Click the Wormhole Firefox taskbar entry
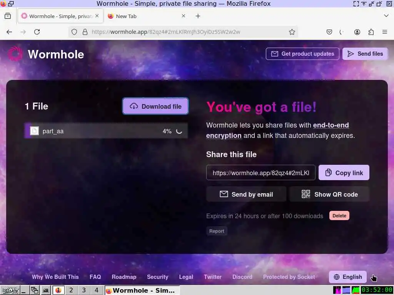Viewport: 394px width, 295px height. point(142,290)
